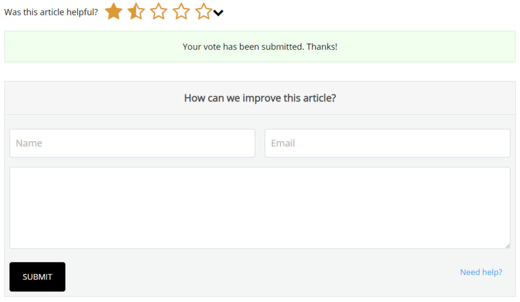
Task: Select the first filled star rating
Action: point(114,11)
